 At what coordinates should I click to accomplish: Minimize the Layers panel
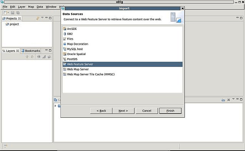(x=46, y=50)
